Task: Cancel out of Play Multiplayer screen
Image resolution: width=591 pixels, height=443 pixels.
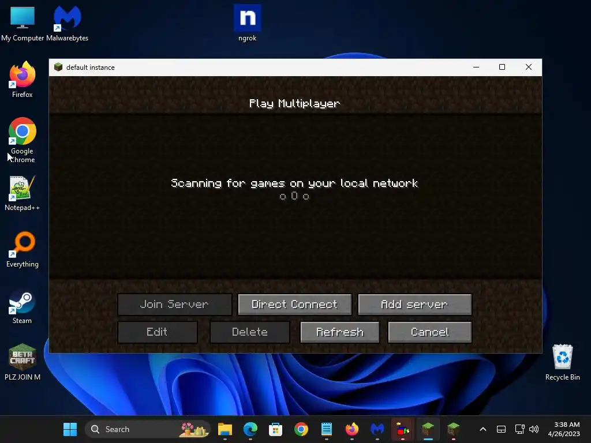Action: (429, 332)
